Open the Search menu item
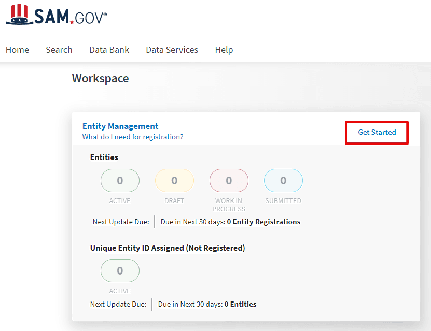This screenshot has width=431, height=331. pyautogui.click(x=59, y=50)
